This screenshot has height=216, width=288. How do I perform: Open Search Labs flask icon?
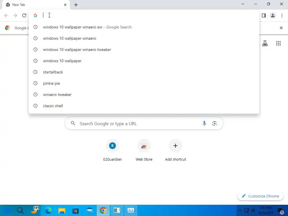pyautogui.click(x=265, y=43)
